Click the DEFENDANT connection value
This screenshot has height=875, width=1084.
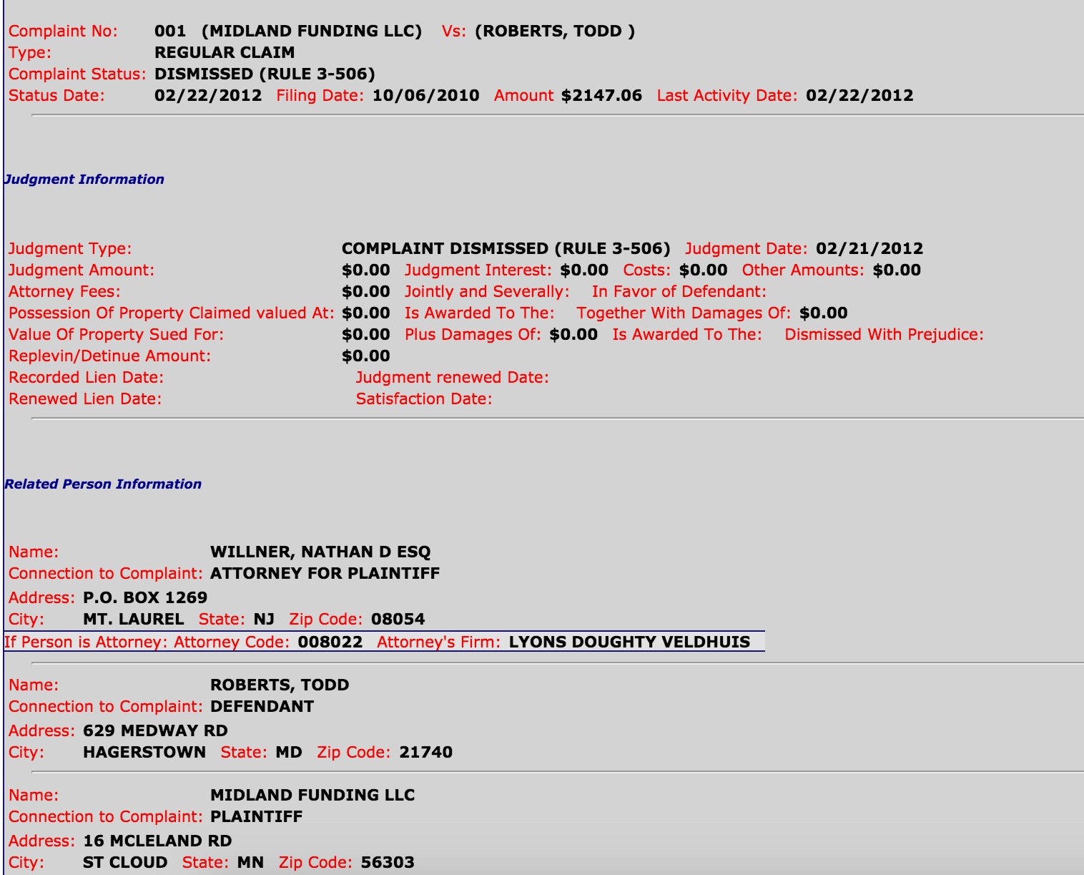[x=262, y=707]
